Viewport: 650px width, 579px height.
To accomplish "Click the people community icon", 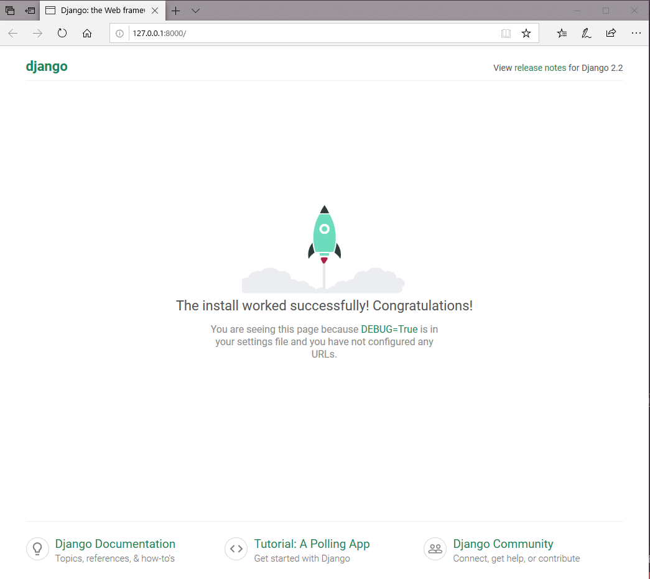I will (x=435, y=549).
